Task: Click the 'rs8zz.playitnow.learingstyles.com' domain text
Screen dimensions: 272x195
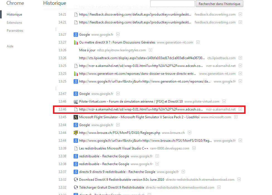Action: (x=121, y=50)
